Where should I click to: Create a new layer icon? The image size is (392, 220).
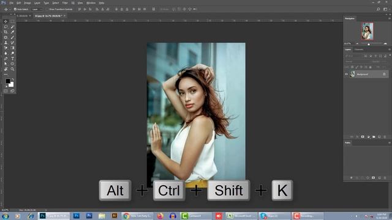coord(379,137)
